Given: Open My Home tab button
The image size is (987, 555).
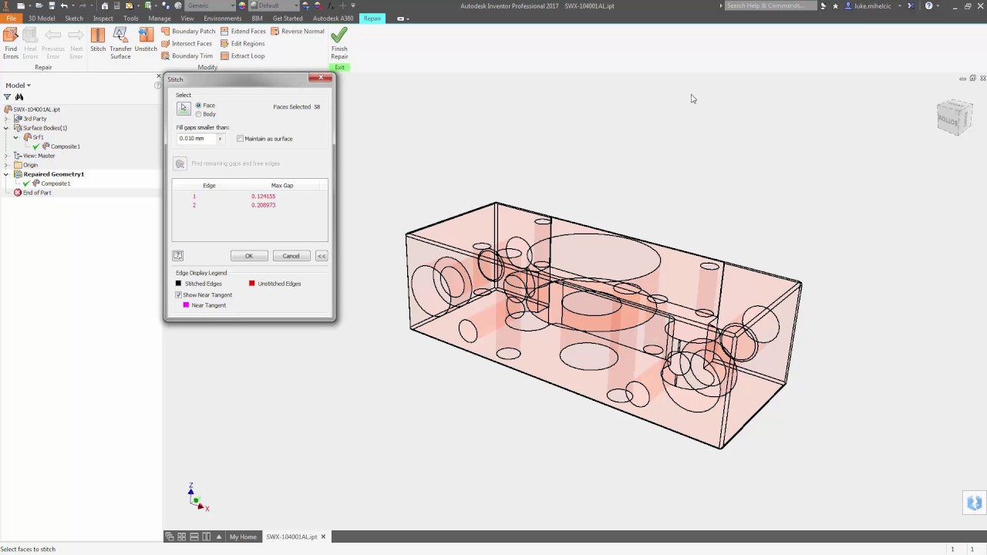Looking at the screenshot, I should [243, 536].
